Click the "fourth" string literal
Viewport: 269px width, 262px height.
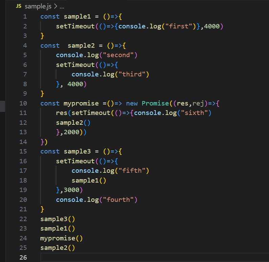pyautogui.click(x=118, y=200)
